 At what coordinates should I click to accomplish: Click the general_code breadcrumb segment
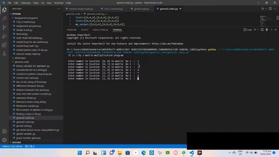73,14
